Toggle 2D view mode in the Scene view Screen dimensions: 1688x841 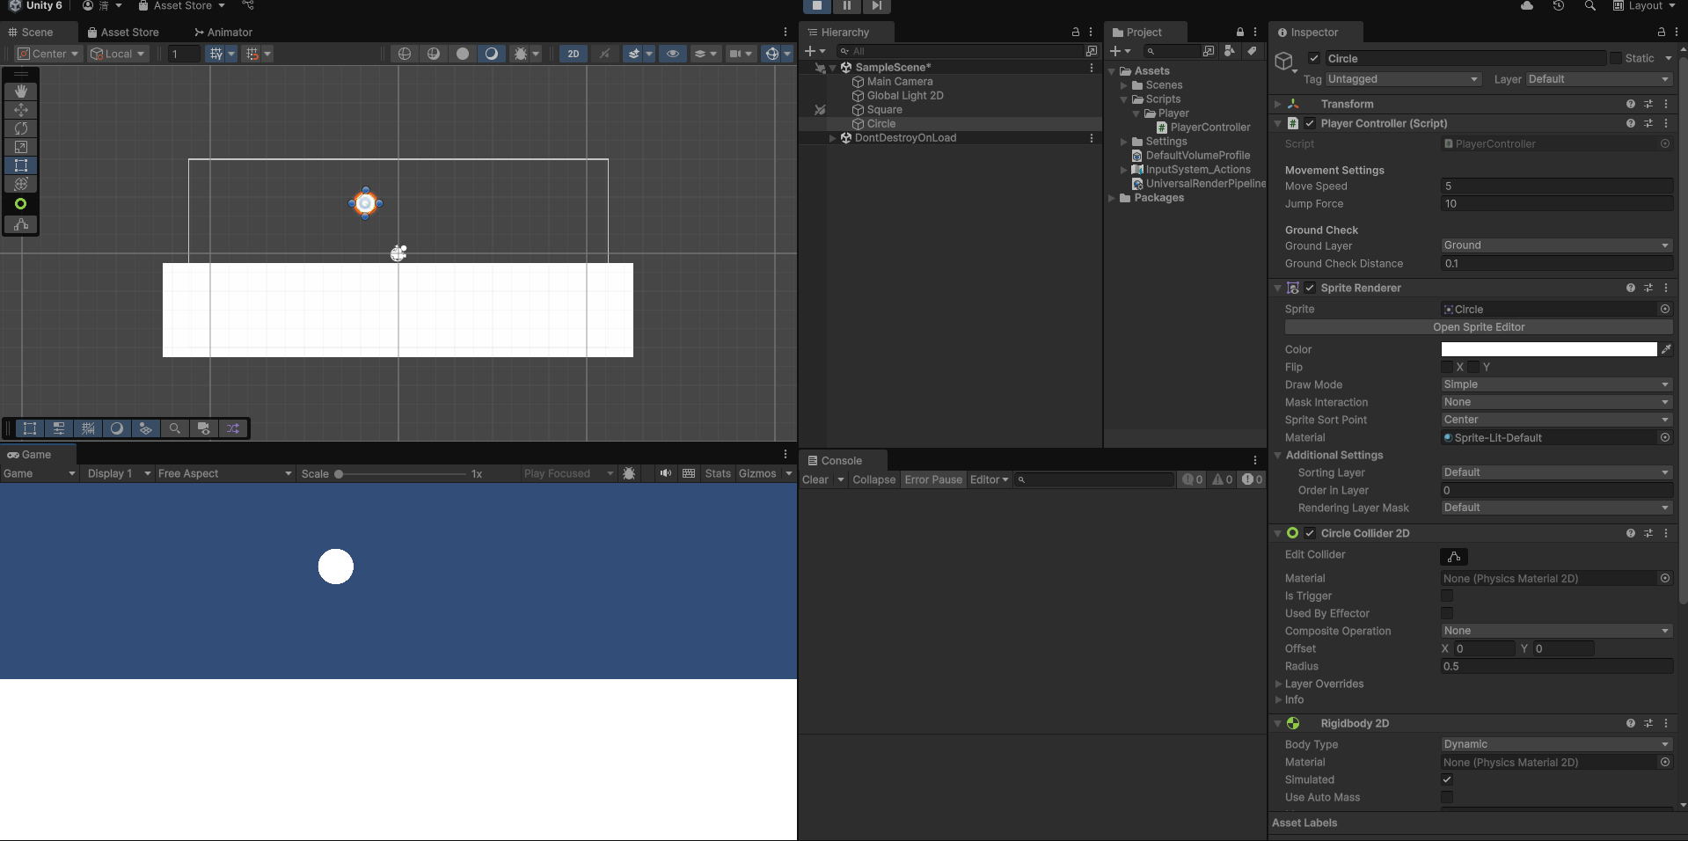(x=572, y=54)
